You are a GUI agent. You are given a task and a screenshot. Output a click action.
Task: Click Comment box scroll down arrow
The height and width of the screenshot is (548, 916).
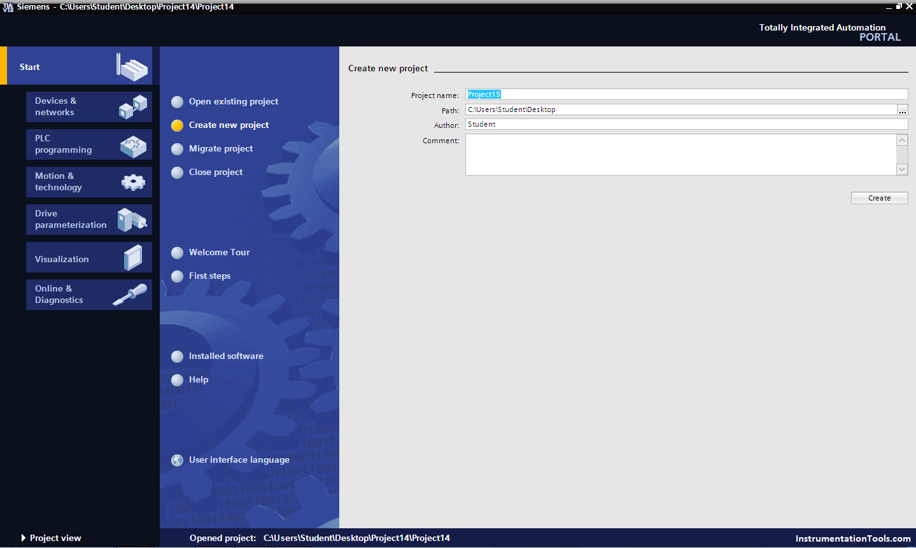tap(902, 169)
